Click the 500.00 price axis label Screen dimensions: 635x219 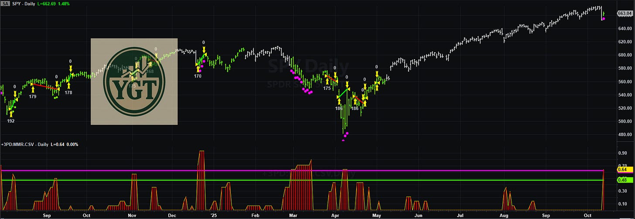coord(625,121)
